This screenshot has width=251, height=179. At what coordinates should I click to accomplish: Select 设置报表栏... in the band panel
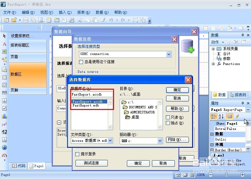pyautogui.click(x=23, y=36)
